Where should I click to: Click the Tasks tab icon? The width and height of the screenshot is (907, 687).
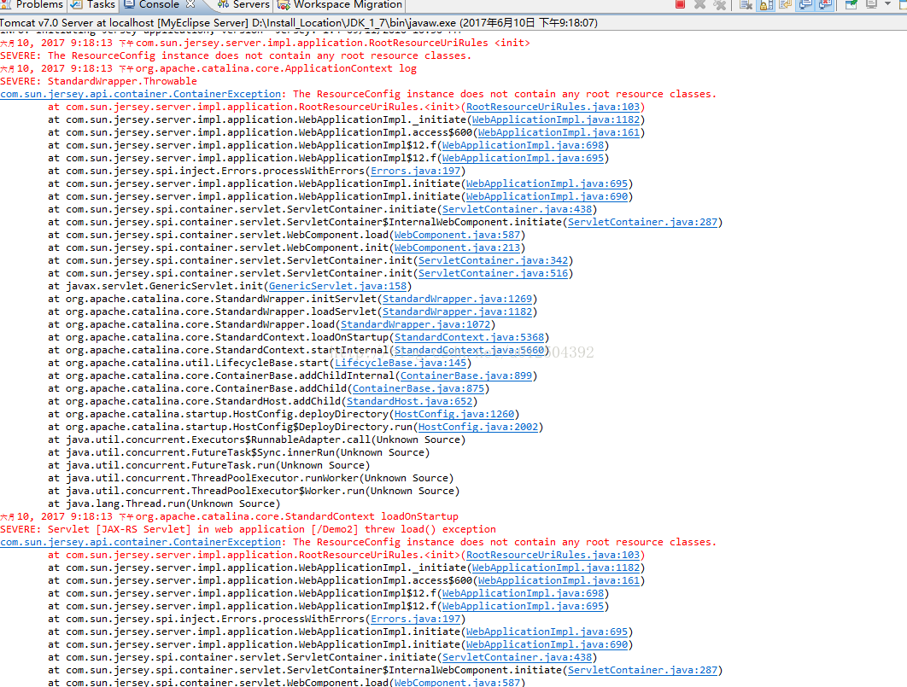[76, 4]
